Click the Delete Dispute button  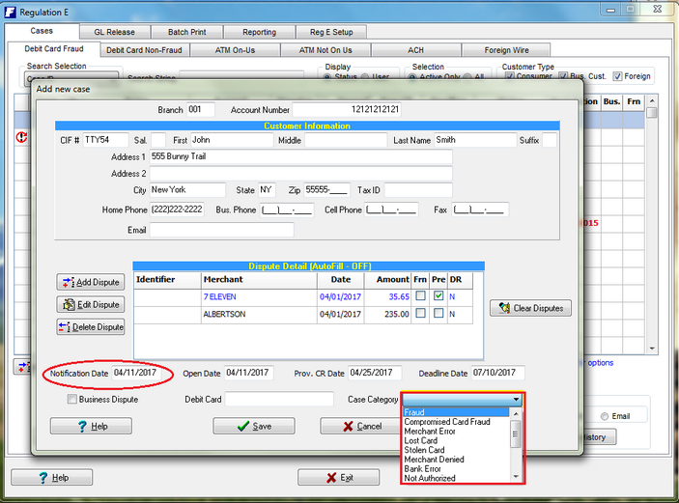[x=91, y=326]
